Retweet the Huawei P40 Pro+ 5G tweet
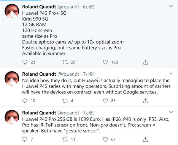 (64, 62)
